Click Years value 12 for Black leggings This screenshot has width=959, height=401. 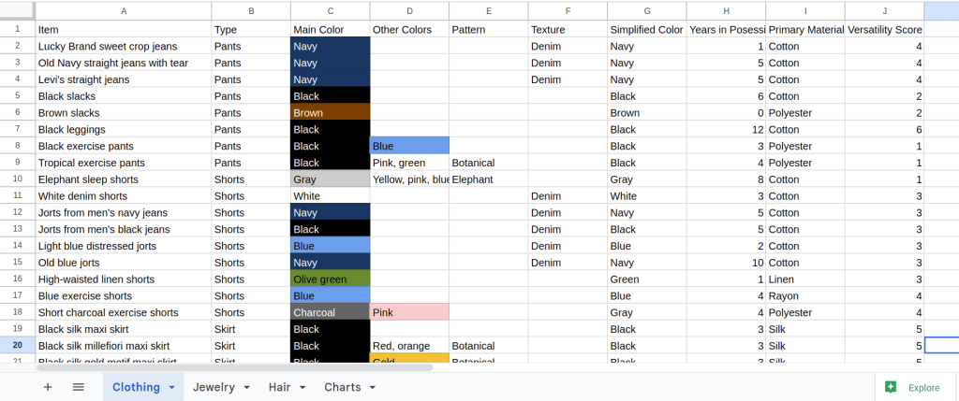point(726,129)
